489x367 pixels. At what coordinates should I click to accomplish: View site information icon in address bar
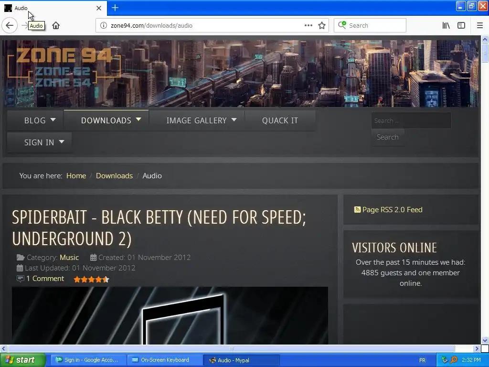[x=104, y=25]
